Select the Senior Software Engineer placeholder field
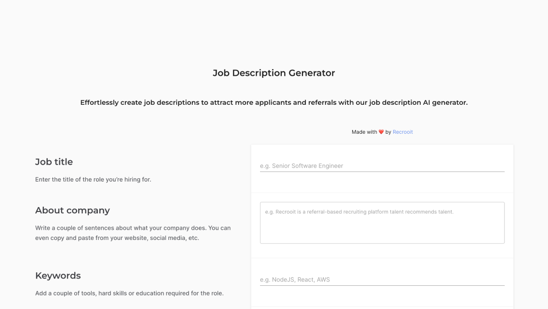 pos(382,166)
